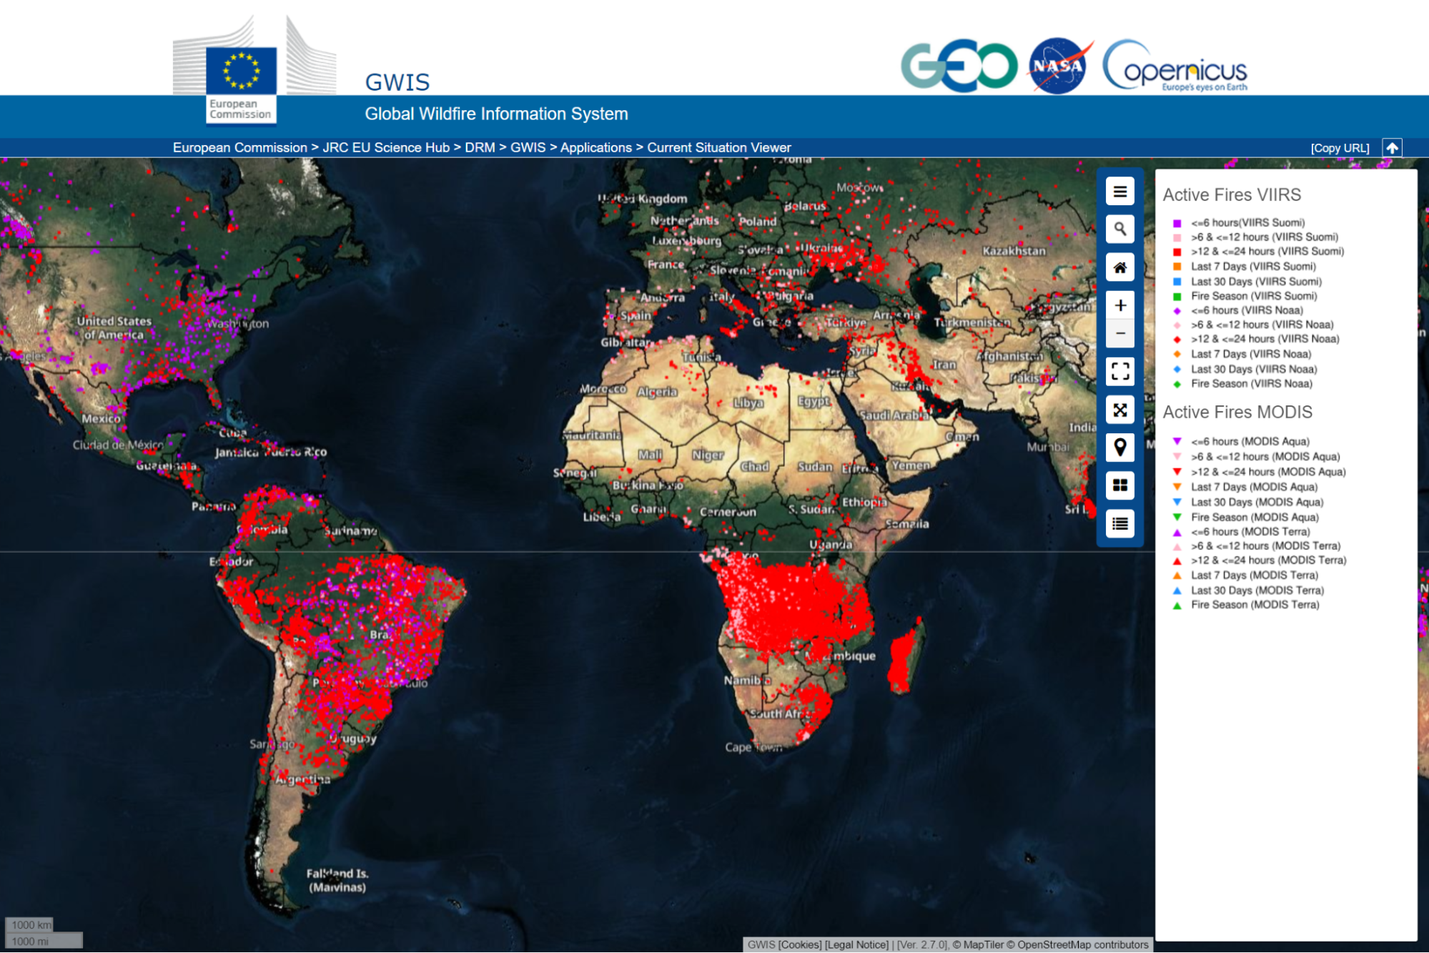This screenshot has width=1429, height=953.
Task: Reset map with home icon
Action: tap(1119, 267)
